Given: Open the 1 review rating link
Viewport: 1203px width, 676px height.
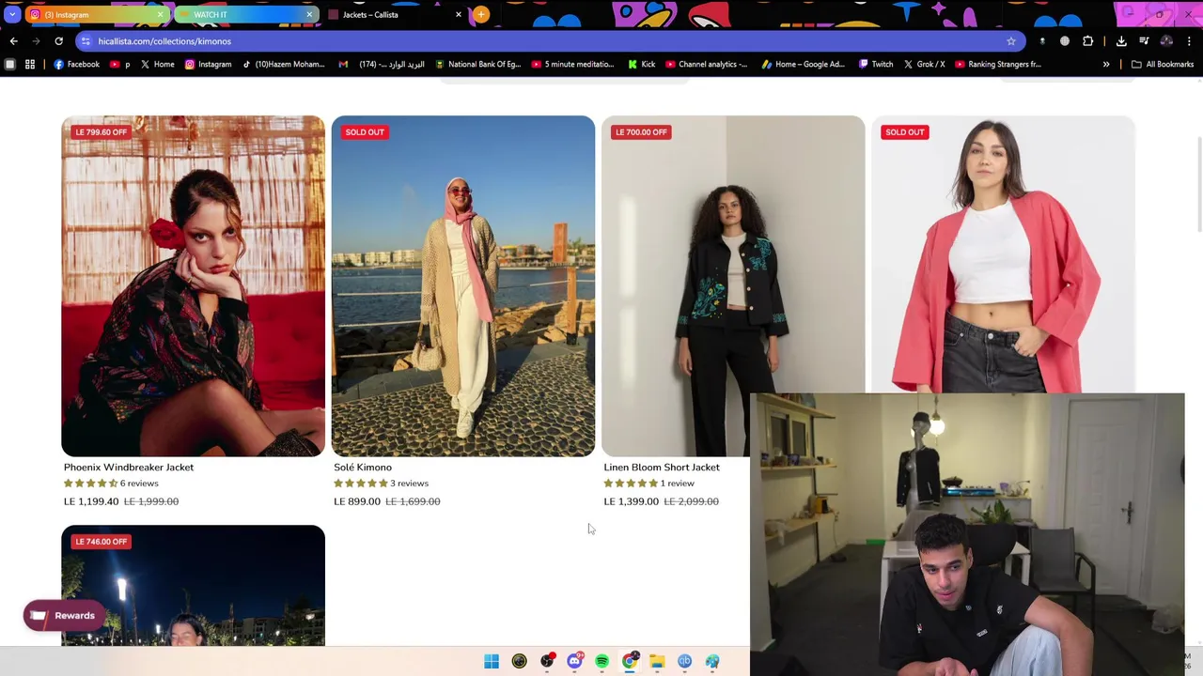Looking at the screenshot, I should pos(648,484).
